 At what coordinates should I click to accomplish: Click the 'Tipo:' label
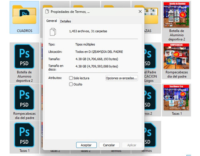coord(52,44)
